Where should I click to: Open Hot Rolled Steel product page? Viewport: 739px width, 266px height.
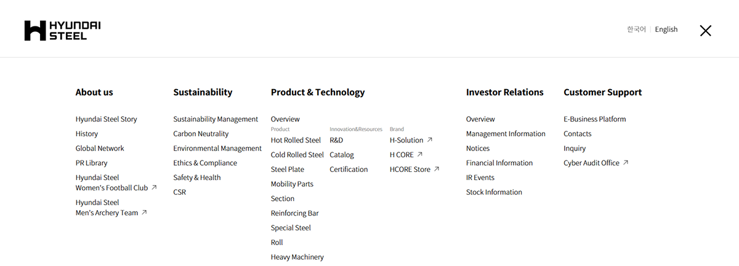(x=296, y=140)
